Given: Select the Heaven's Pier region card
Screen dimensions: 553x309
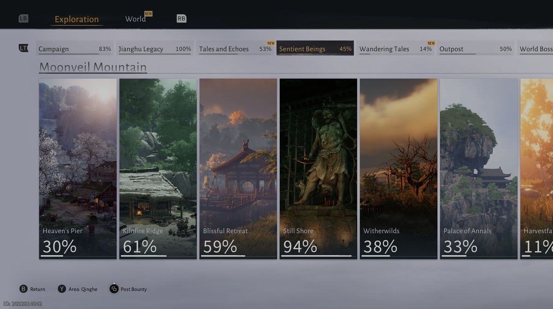Looking at the screenshot, I should [x=78, y=169].
